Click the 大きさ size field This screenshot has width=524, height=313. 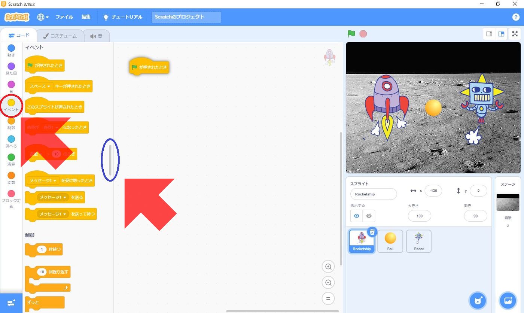(x=420, y=216)
